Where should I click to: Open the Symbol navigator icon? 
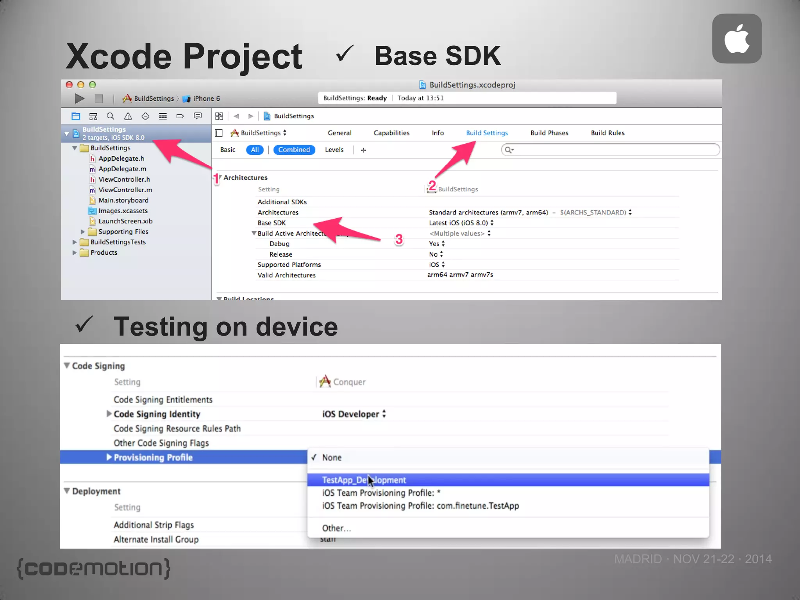(x=93, y=116)
